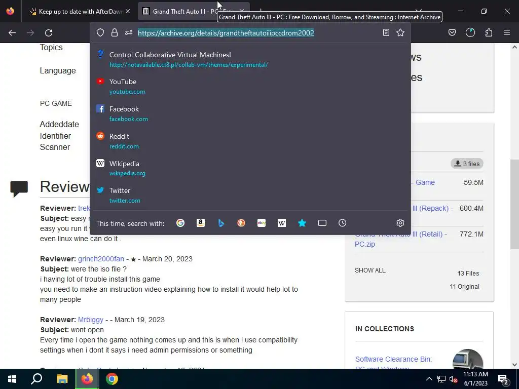
Task: Open the Firefox extensions puzzle icon
Action: pyautogui.click(x=489, y=32)
